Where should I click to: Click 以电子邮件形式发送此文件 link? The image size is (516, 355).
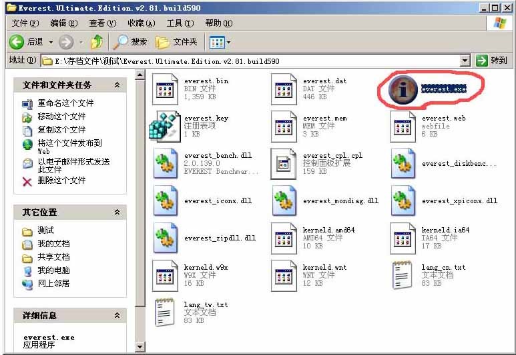coord(73,165)
